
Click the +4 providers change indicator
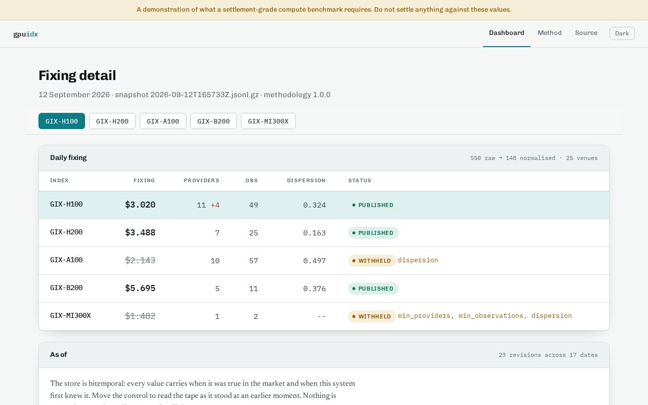pyautogui.click(x=215, y=205)
